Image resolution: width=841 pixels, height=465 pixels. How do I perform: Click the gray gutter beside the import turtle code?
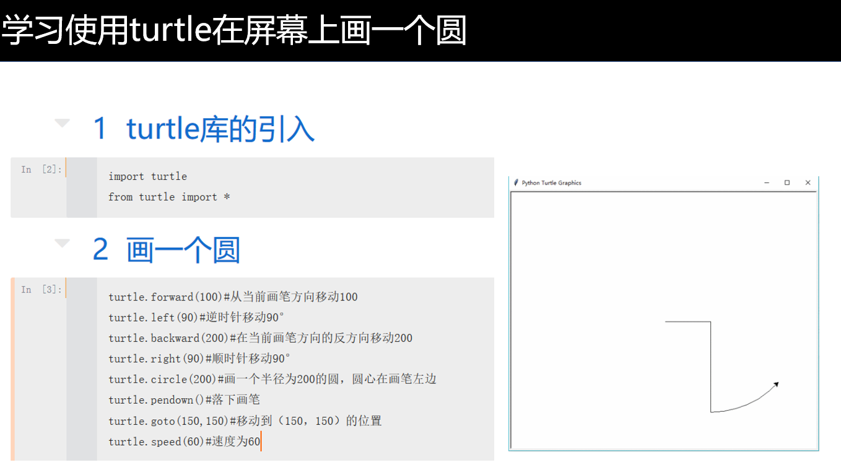point(82,186)
